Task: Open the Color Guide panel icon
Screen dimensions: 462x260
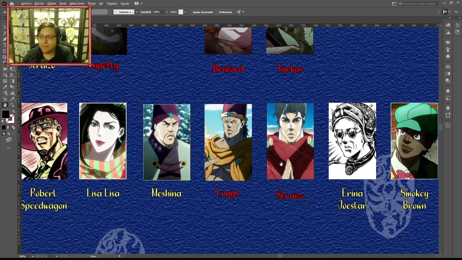Action: (448, 32)
